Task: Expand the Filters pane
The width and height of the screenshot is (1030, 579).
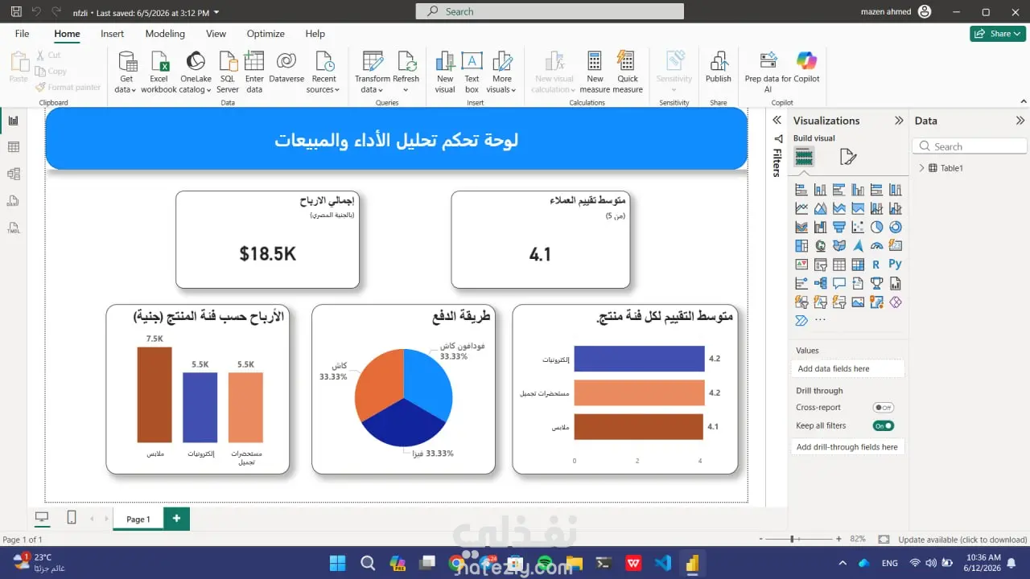Action: tap(777, 120)
